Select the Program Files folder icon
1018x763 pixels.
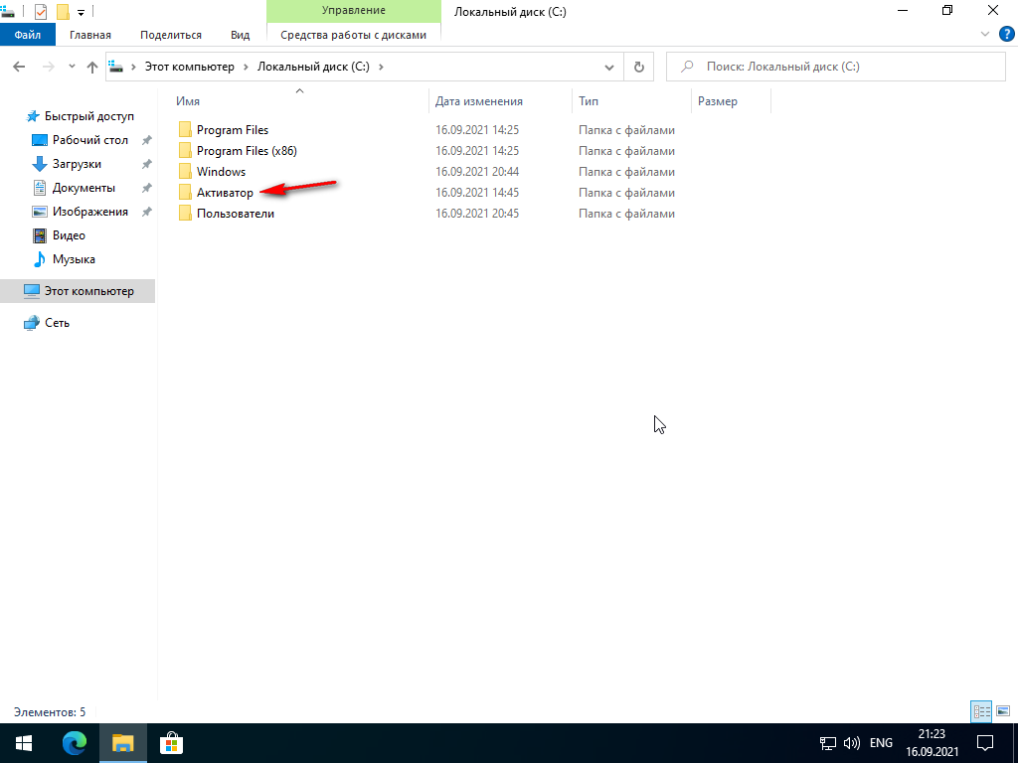point(185,130)
